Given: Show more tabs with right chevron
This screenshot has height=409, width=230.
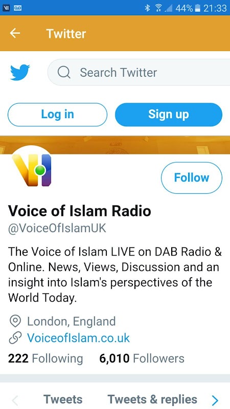Looking at the screenshot, I should [x=215, y=399].
